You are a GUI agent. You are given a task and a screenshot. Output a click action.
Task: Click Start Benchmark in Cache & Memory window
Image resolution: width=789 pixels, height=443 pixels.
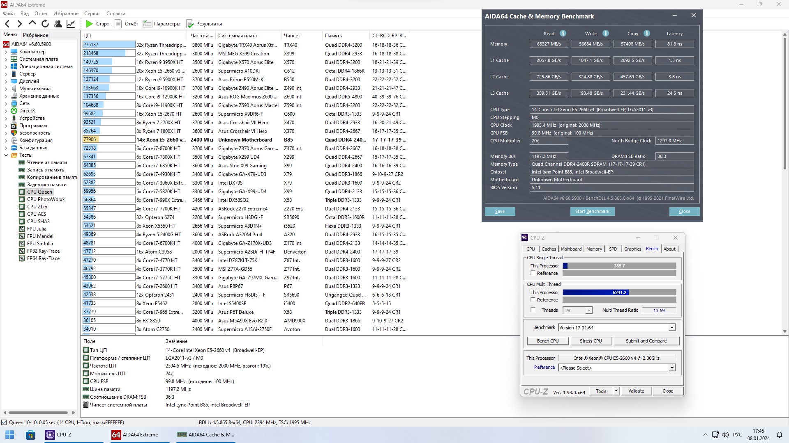pos(592,211)
